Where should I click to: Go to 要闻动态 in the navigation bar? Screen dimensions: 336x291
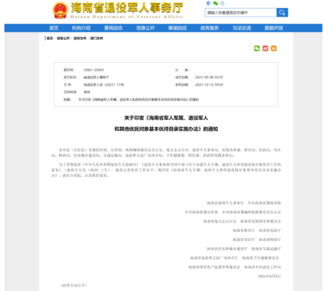[113, 28]
